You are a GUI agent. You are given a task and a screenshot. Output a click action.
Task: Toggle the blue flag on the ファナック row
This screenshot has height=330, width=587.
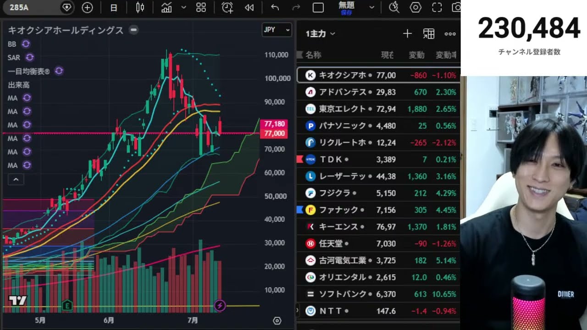click(300, 210)
